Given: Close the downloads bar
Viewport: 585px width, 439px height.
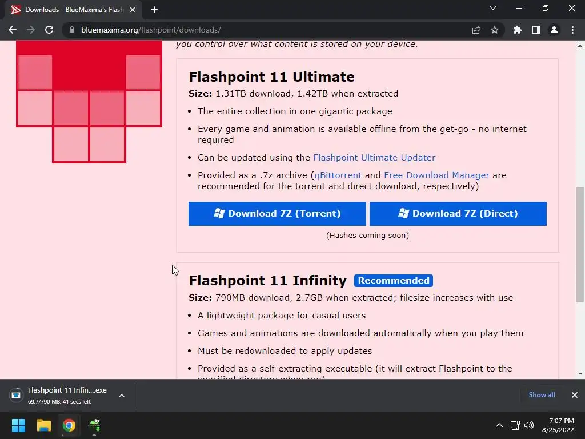Looking at the screenshot, I should (575, 395).
